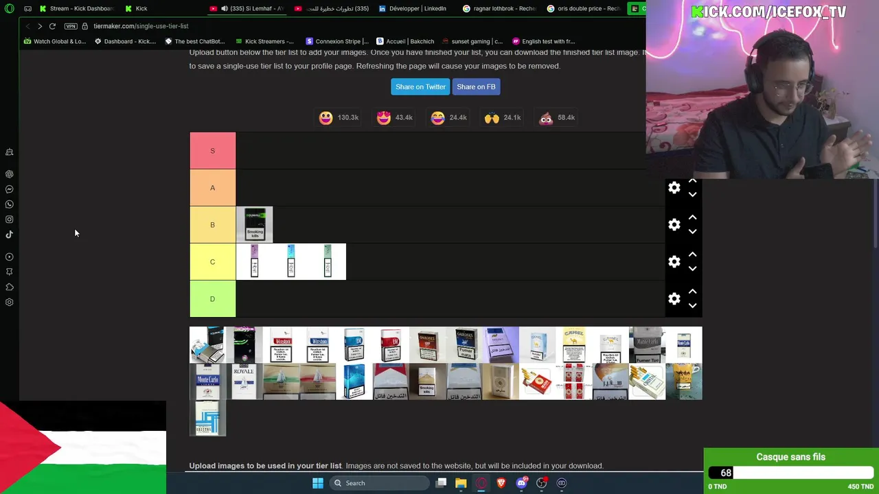The image size is (879, 494).
Task: Reload the page with refresh icon
Action: [x=52, y=26]
